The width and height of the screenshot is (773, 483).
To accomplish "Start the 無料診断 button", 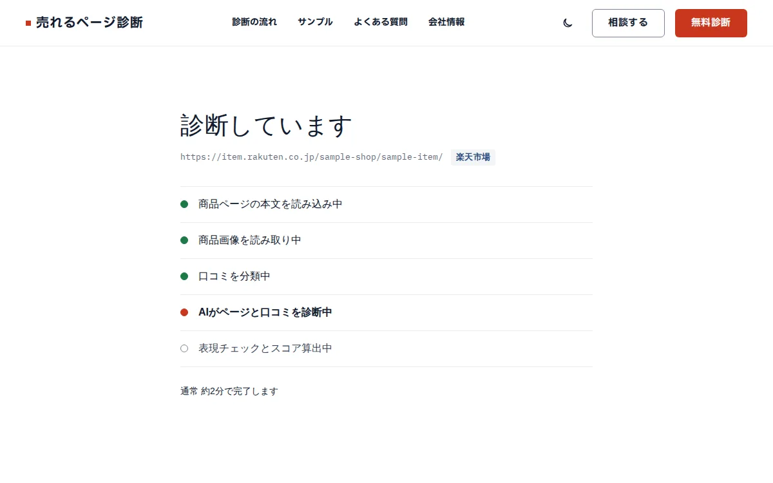I will pyautogui.click(x=711, y=23).
